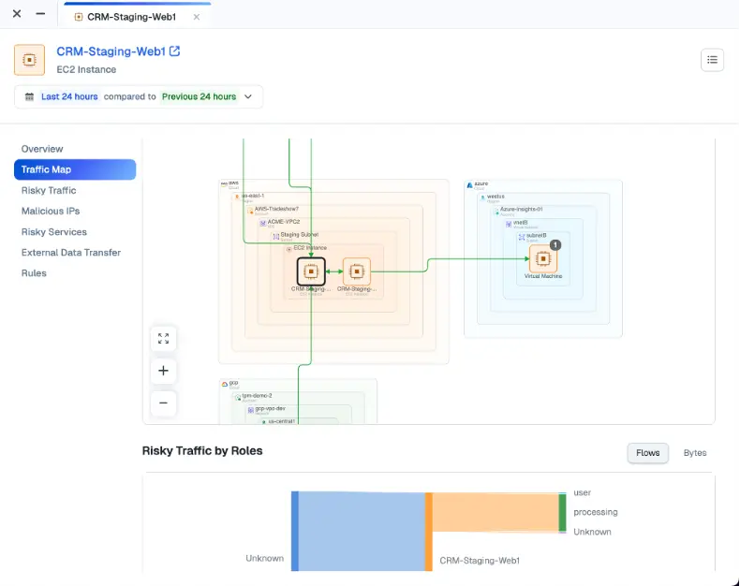Click the westus region label
740x586 pixels.
pos(496,197)
